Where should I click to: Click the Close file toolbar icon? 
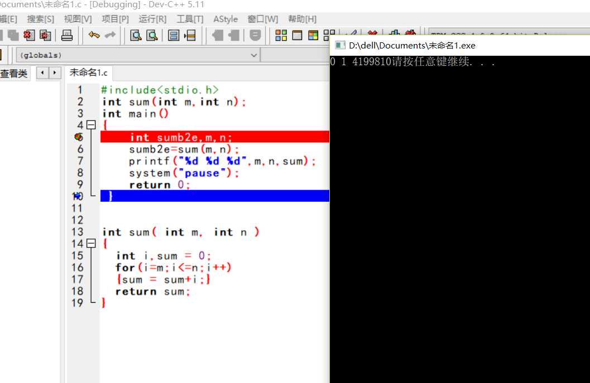29,35
